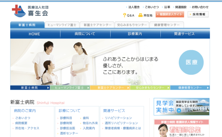This screenshot has height=137, width=222.
Task: Click arrow on 新富士病院 color bar
Action: click(48, 88)
